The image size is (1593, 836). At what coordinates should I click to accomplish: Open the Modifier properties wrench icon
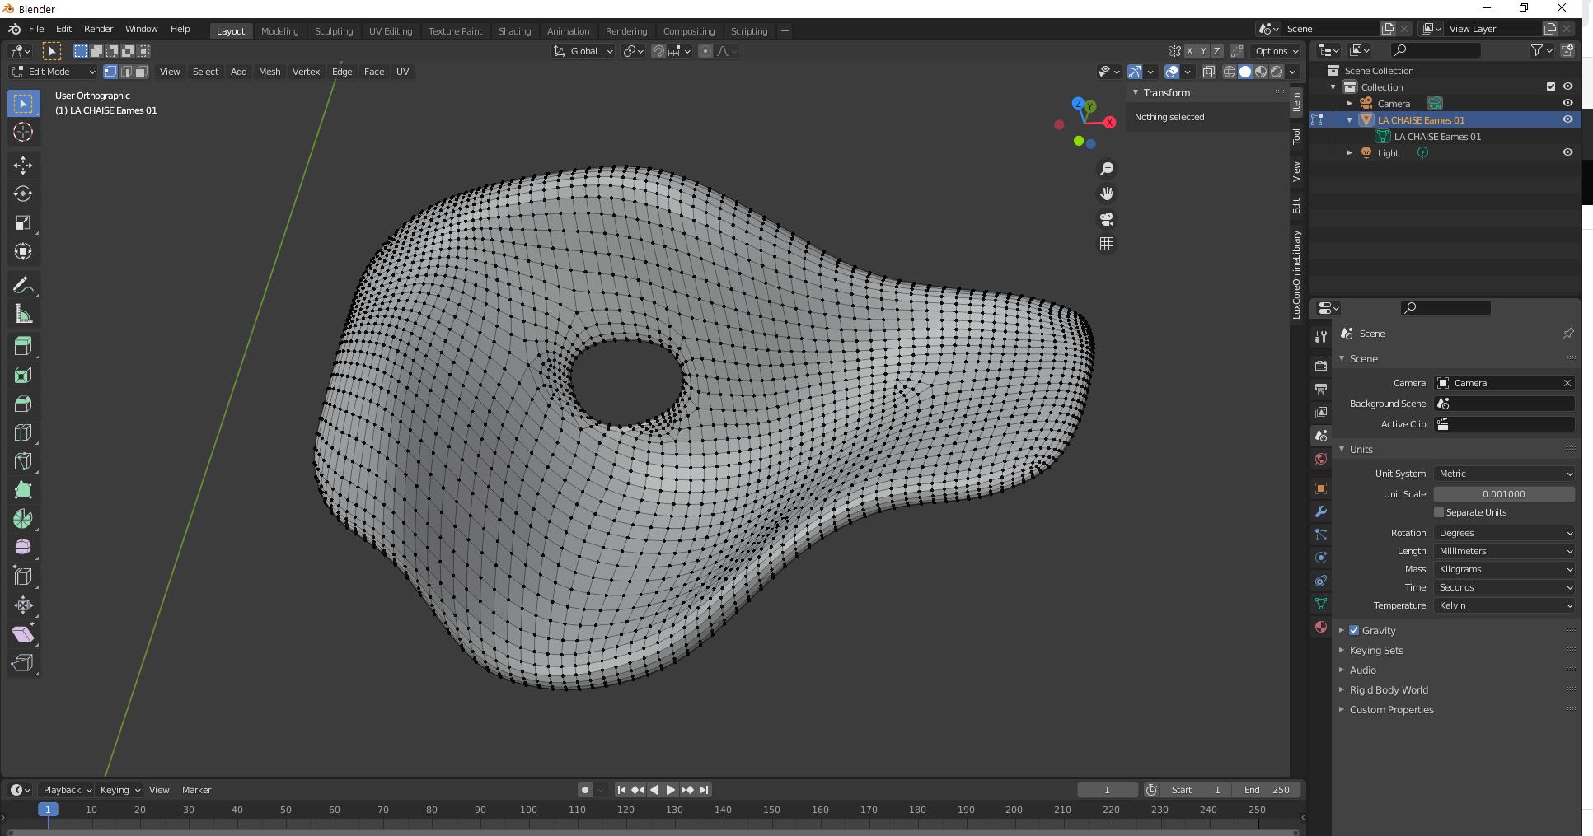pos(1321,511)
